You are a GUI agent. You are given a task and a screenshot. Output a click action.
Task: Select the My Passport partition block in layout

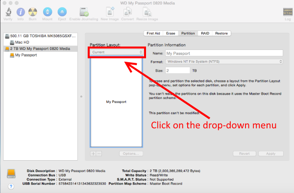(x=116, y=102)
